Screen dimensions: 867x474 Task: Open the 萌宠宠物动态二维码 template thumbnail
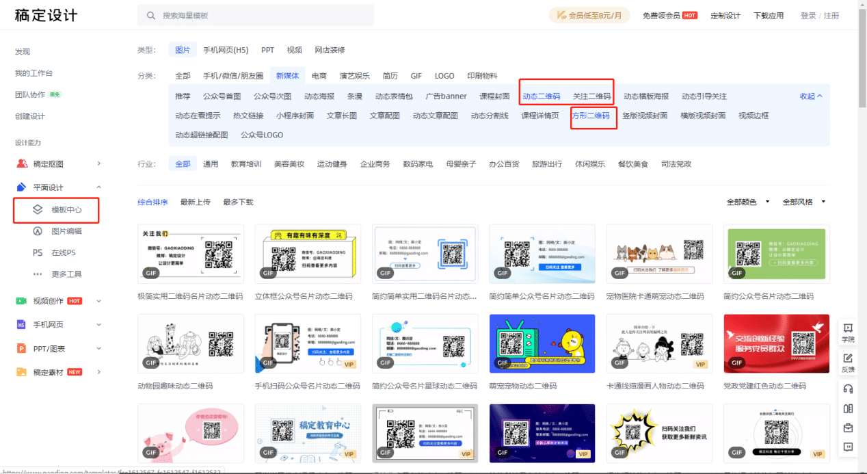(x=542, y=343)
